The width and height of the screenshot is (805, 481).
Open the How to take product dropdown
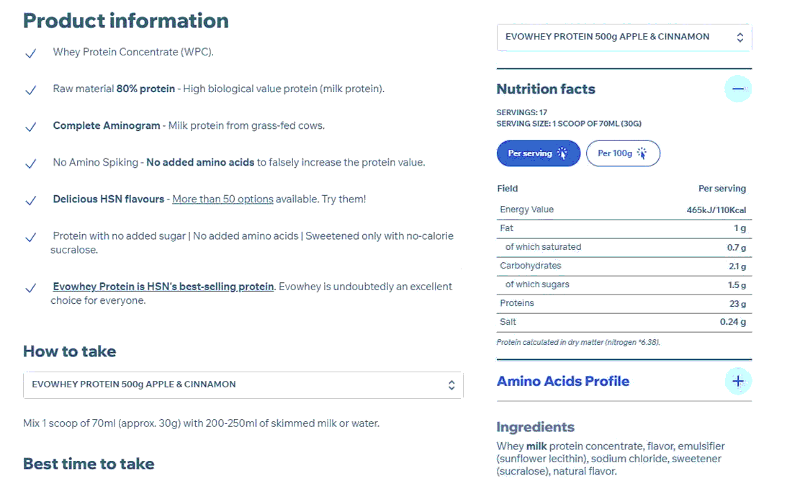pos(243,385)
